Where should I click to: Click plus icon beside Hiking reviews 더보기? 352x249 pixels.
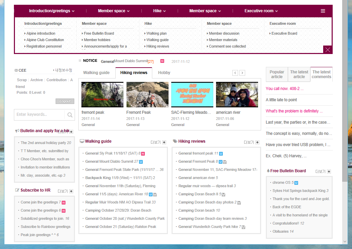[257, 142]
